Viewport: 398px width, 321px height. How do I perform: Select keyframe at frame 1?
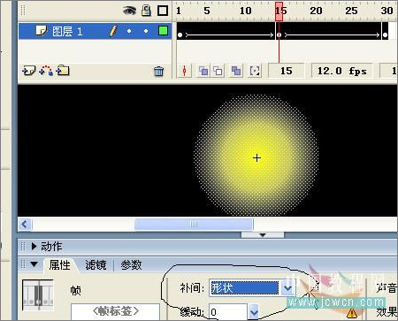click(x=180, y=35)
